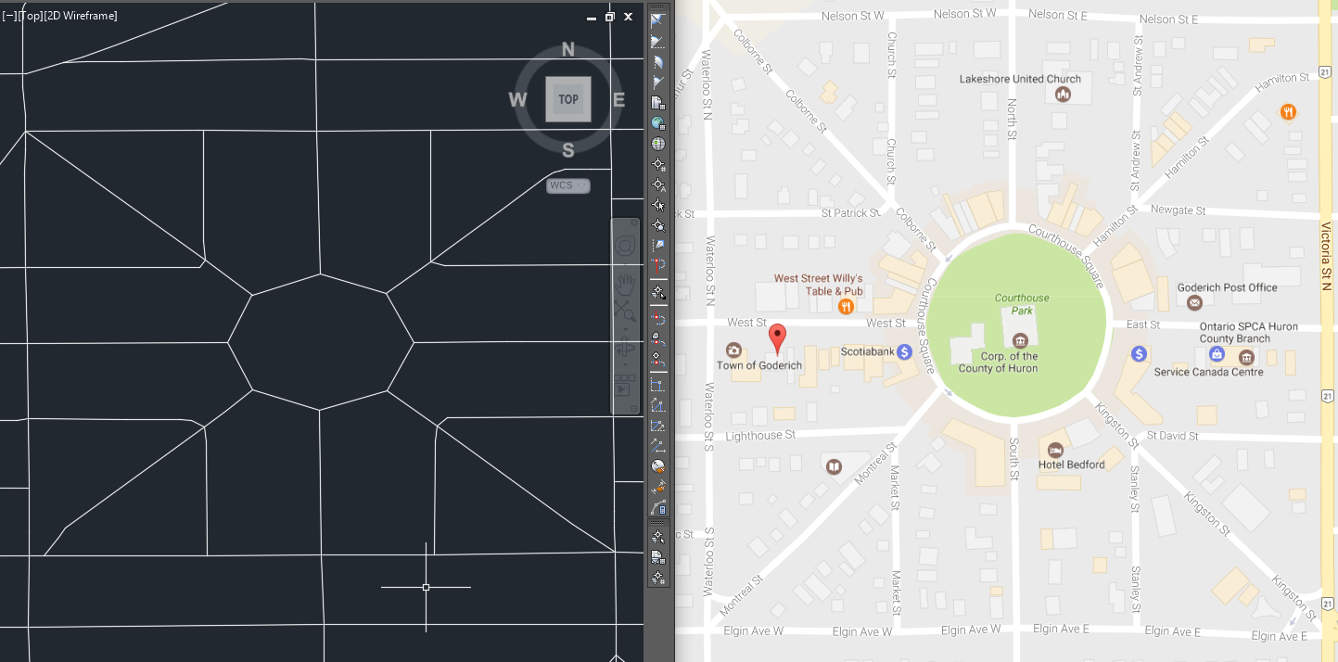Click the Town of Goderich camera marker
The width and height of the screenshot is (1338, 662).
(733, 350)
